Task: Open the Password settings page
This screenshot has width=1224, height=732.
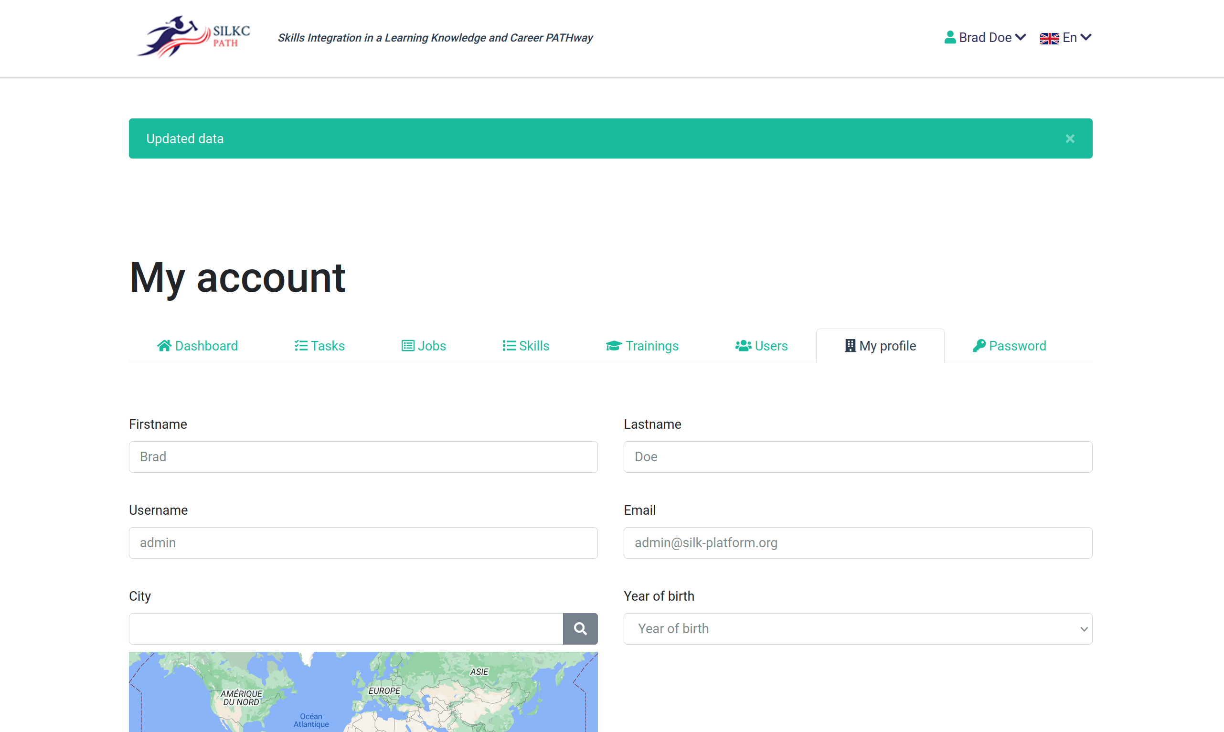Action: (x=1010, y=345)
